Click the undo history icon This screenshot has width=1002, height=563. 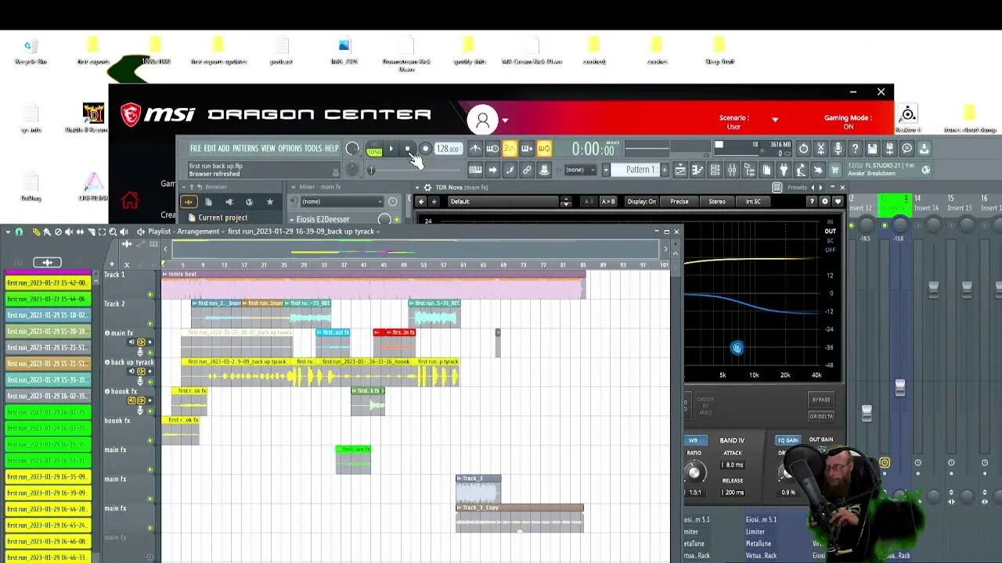803,149
